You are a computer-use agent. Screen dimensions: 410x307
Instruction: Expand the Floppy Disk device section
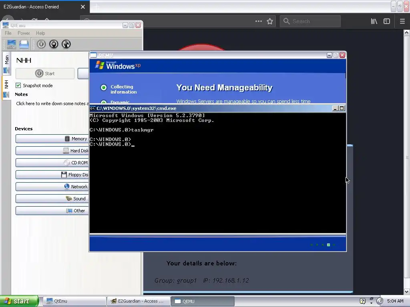click(52, 175)
